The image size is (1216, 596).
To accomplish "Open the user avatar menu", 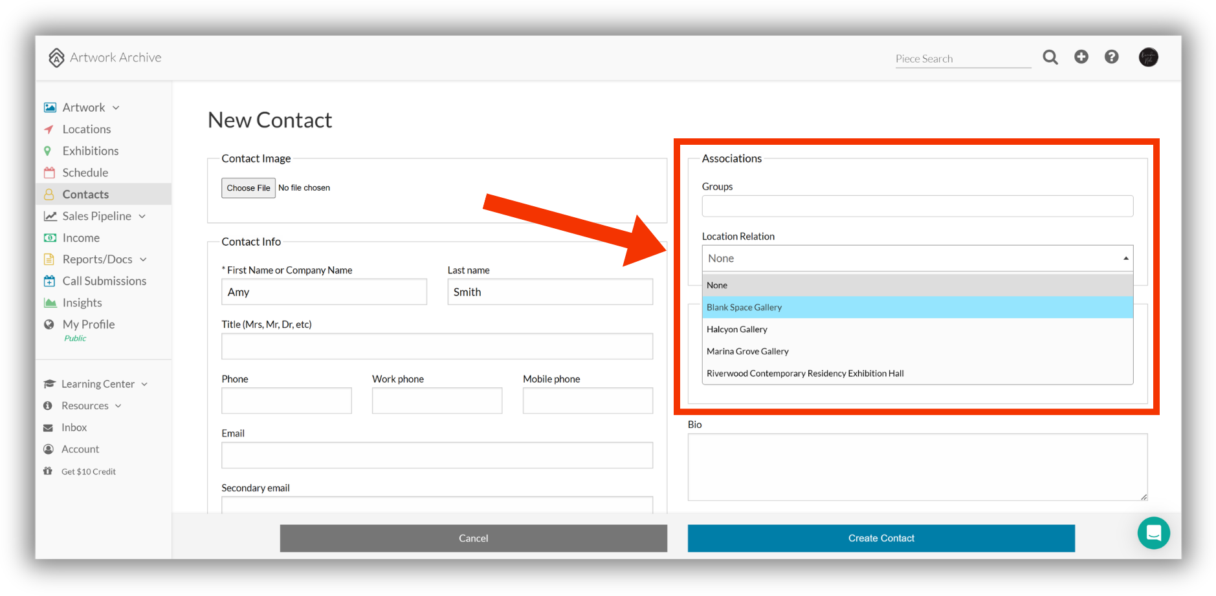I will click(x=1148, y=57).
